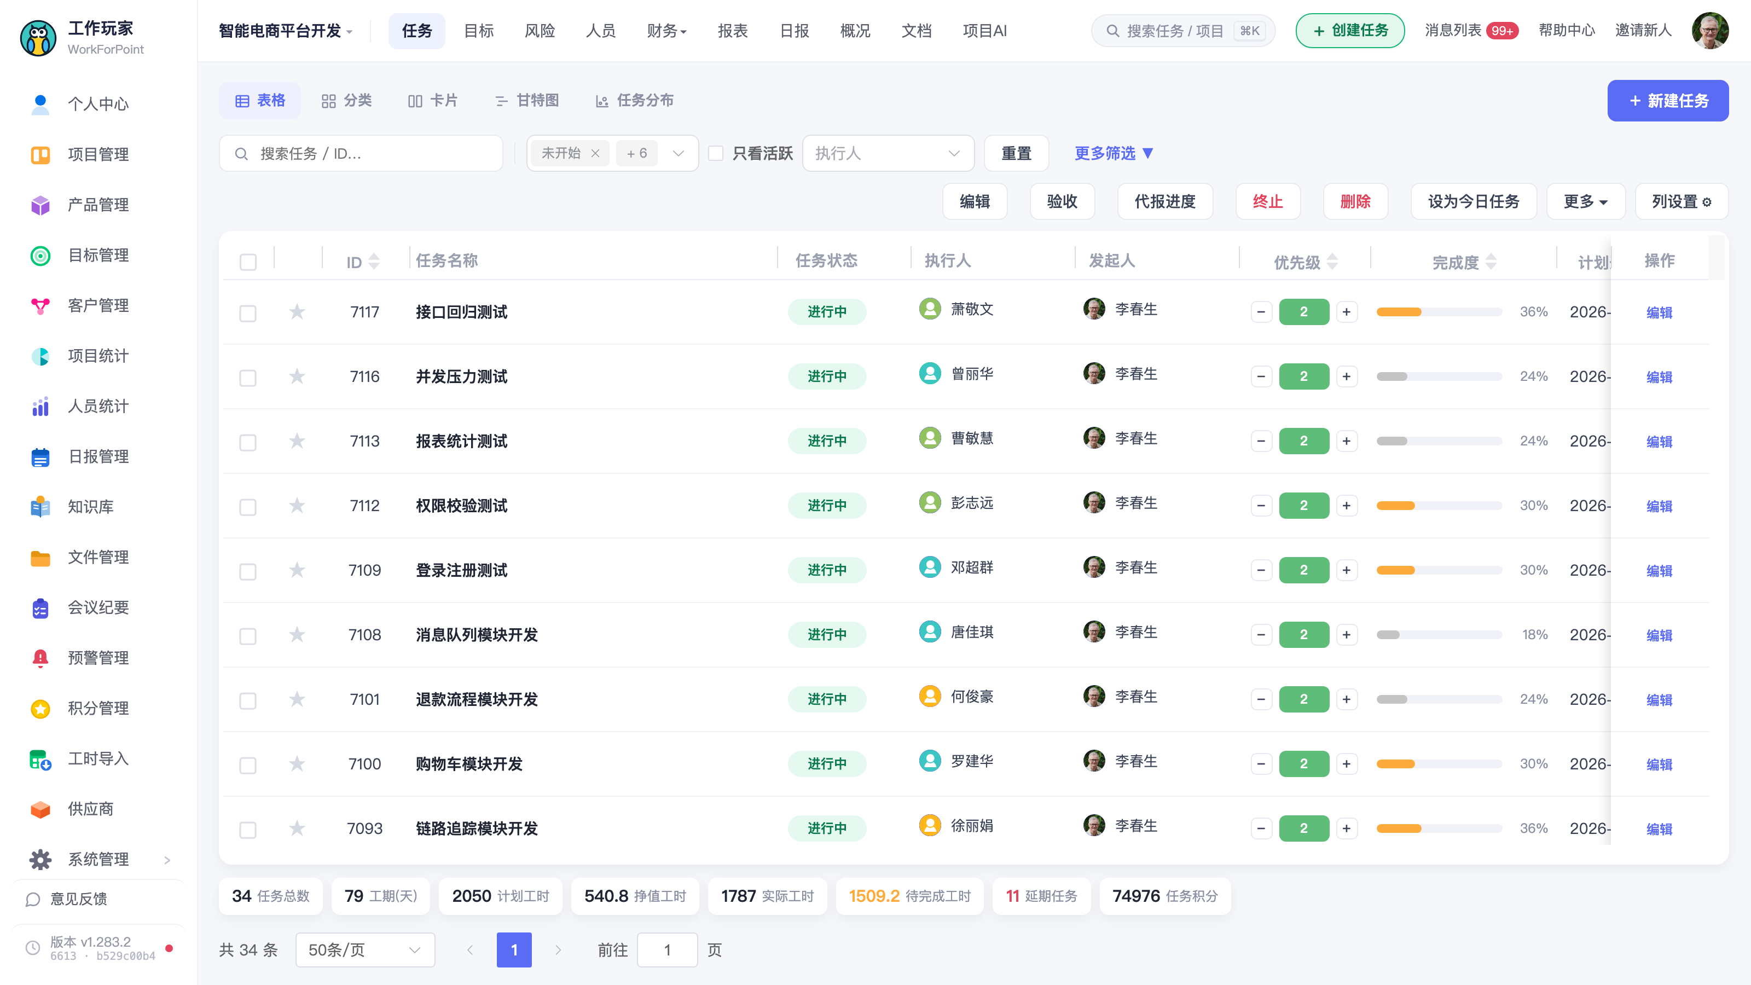Select checkbox for task 7112 权限校验测试
Viewport: 1751px width, 985px height.
tap(248, 506)
